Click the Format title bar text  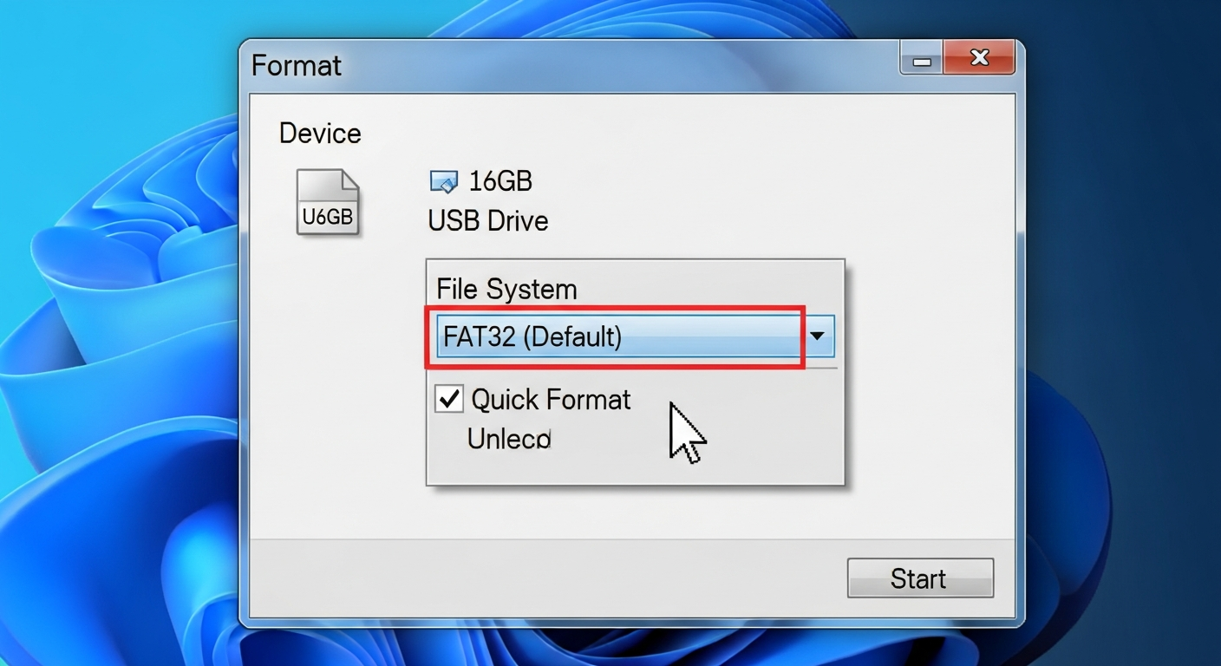pyautogui.click(x=296, y=65)
